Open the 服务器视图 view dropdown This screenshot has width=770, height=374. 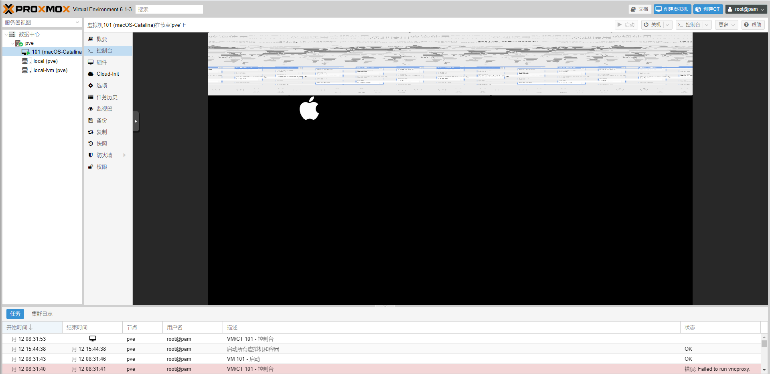click(x=42, y=23)
